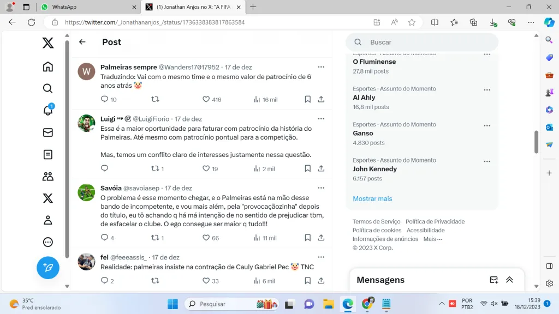Click the compose post feather button
The width and height of the screenshot is (559, 314).
coord(48,268)
